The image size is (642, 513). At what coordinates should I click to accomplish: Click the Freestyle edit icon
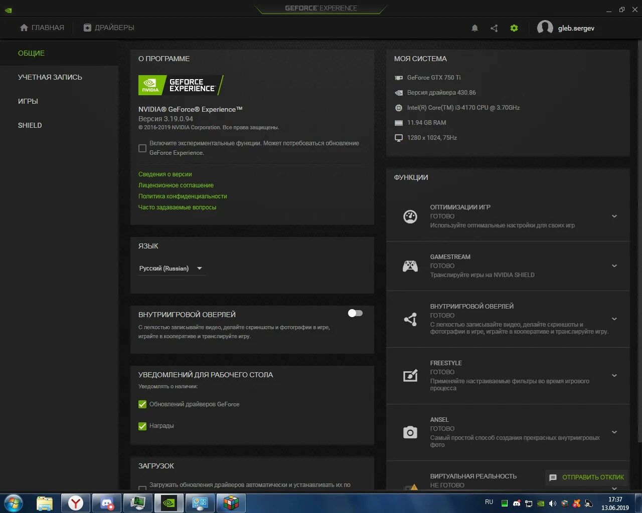point(410,376)
